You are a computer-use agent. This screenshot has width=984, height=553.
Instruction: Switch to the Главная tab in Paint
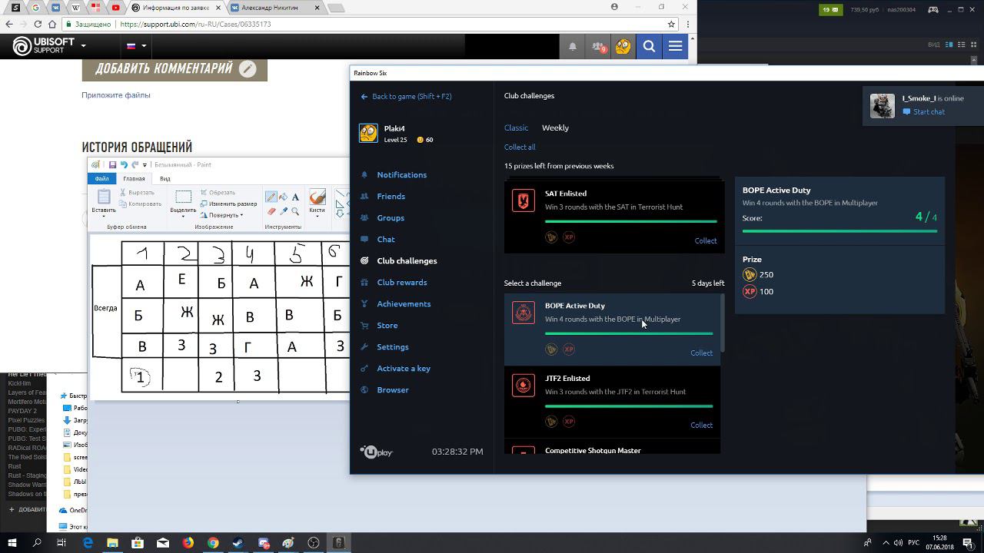coord(134,178)
